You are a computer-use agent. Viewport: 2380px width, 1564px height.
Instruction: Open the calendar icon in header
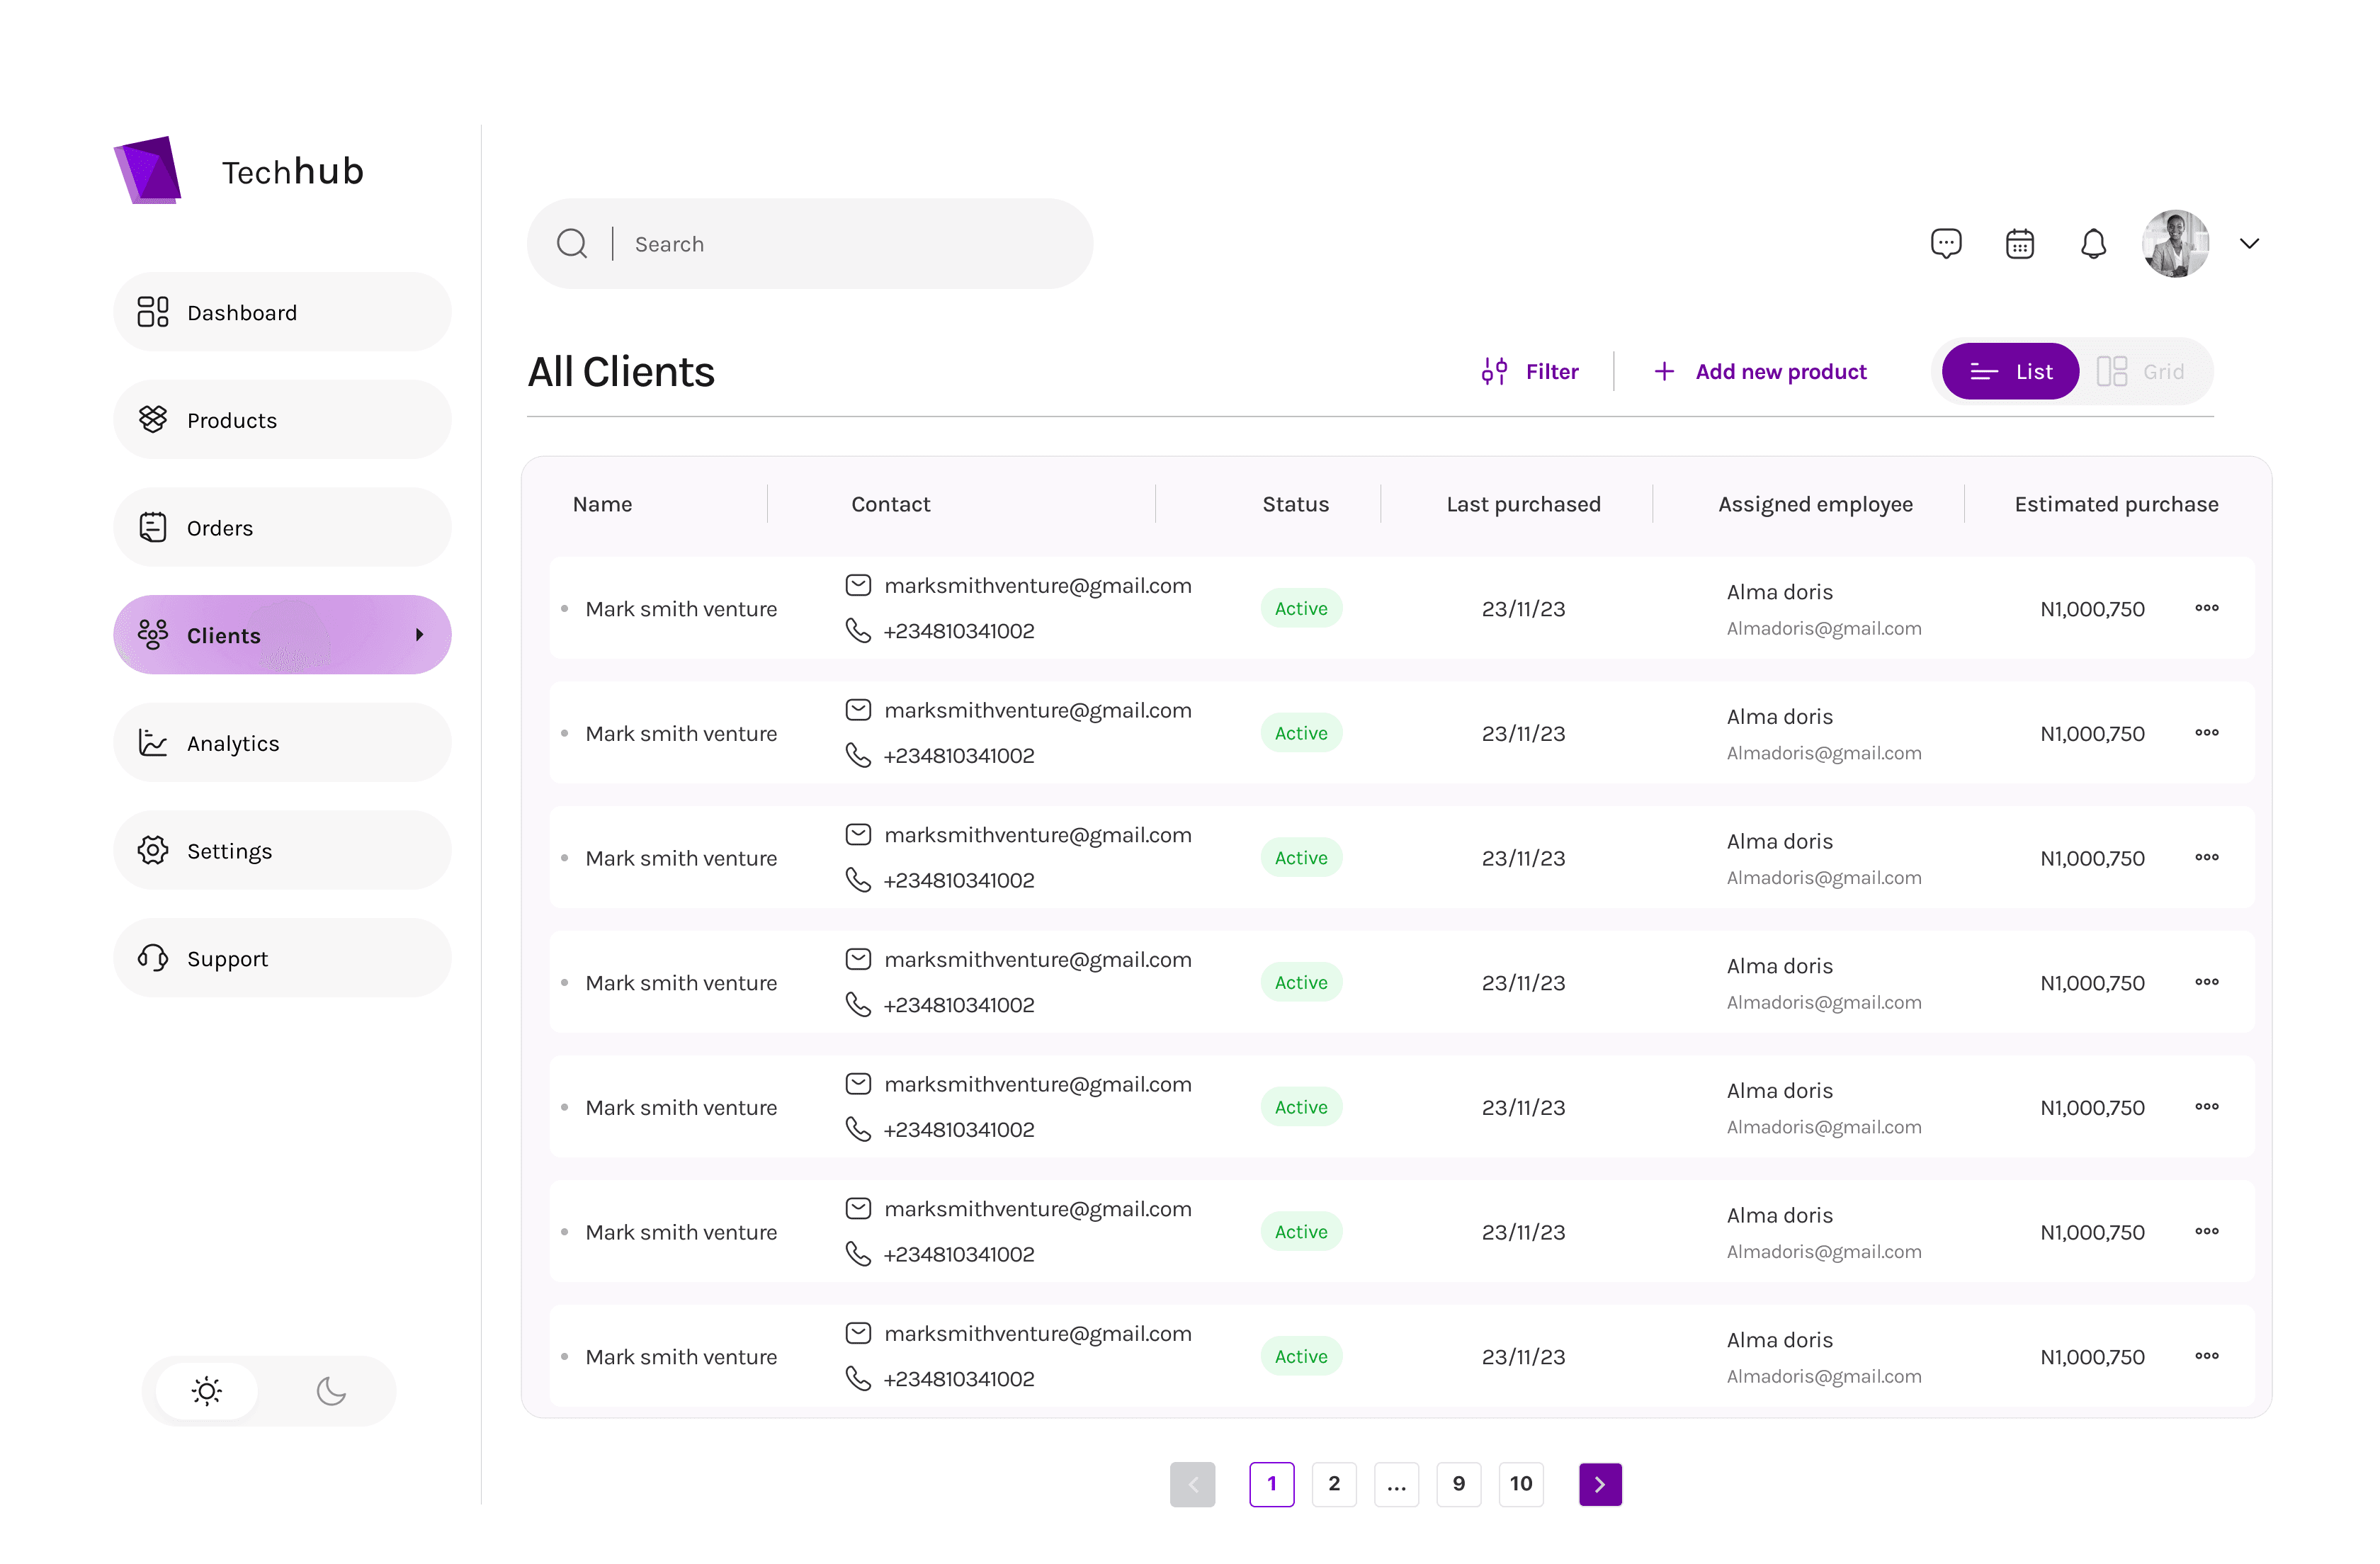coord(2019,243)
